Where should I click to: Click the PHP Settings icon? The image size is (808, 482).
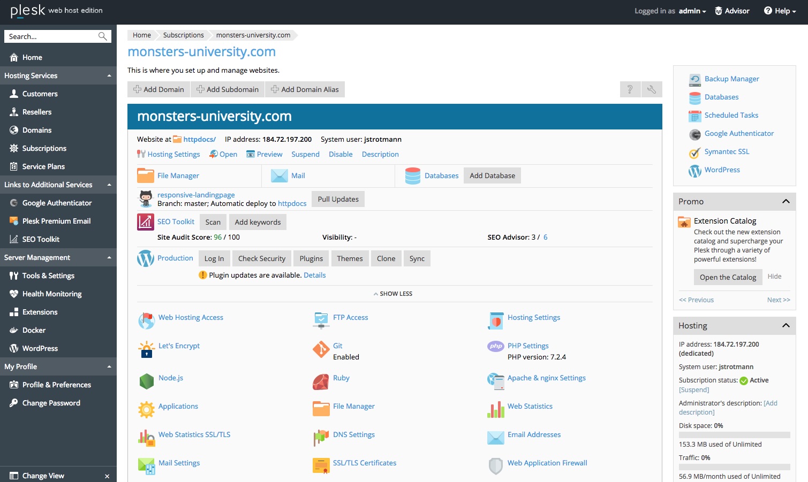tap(496, 346)
